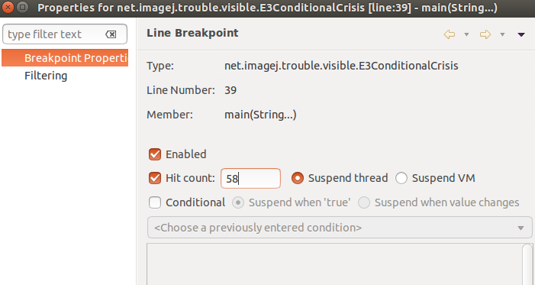Open the Filtering page in sidebar

(46, 76)
